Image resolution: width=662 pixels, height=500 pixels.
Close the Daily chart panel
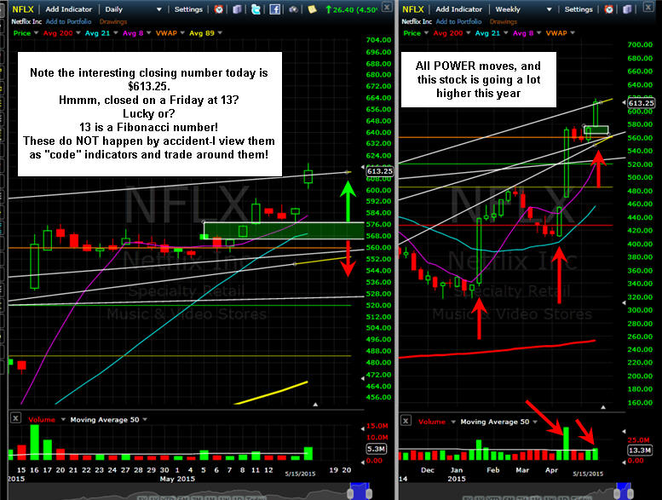(x=386, y=6)
